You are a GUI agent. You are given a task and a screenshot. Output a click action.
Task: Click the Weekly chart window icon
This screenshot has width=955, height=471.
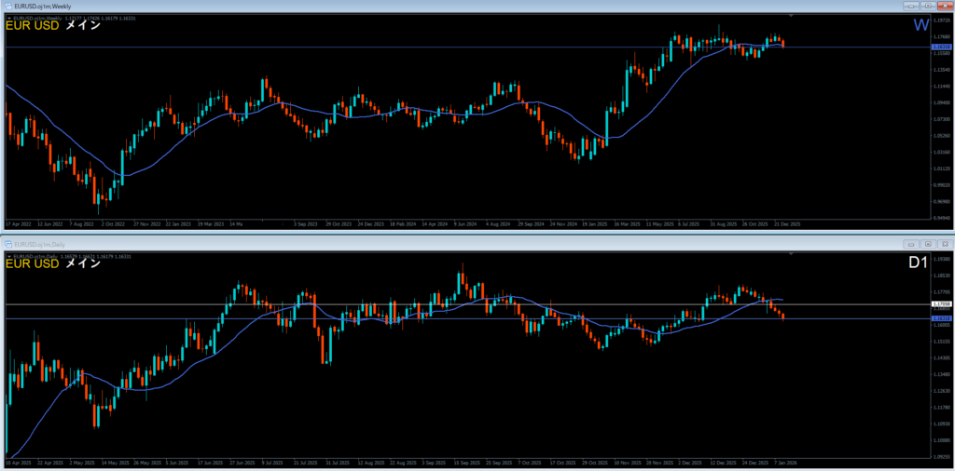(7, 6)
